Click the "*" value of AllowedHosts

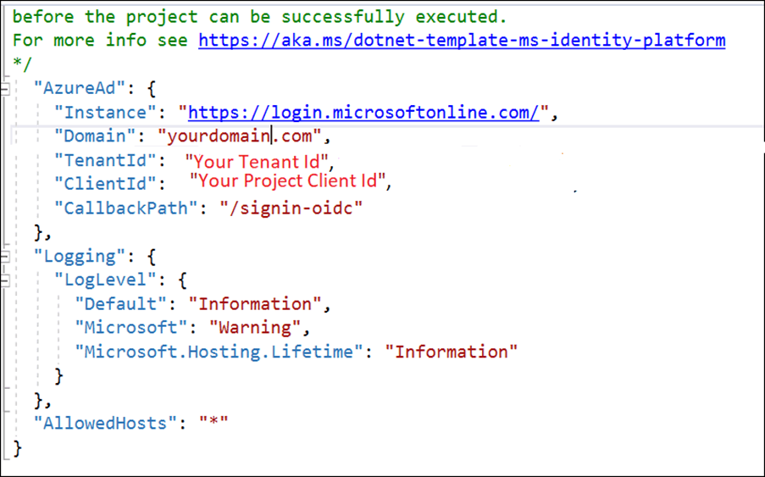[x=213, y=423]
